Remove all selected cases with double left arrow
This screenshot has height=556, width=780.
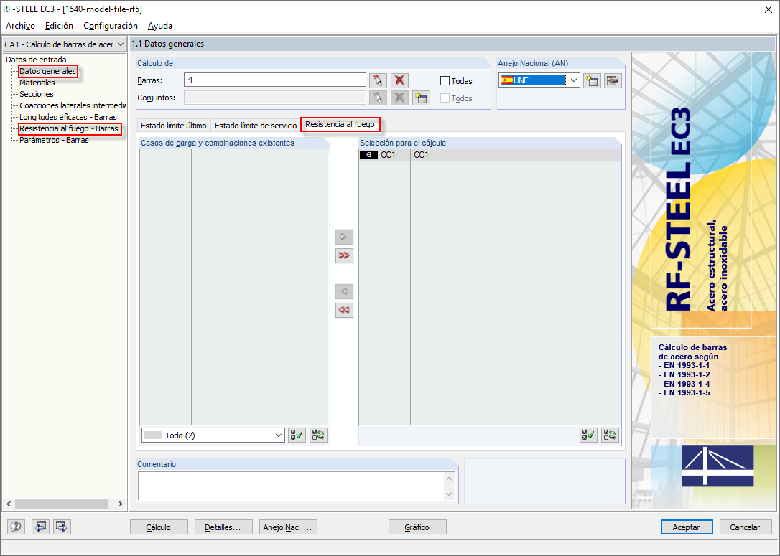point(344,310)
